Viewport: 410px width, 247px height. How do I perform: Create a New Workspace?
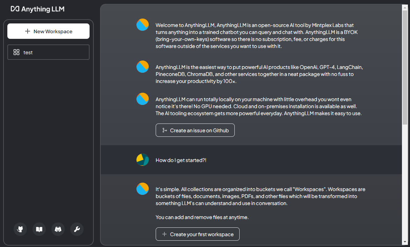(x=48, y=31)
